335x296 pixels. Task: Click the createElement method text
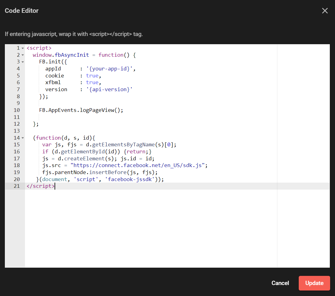84,159
